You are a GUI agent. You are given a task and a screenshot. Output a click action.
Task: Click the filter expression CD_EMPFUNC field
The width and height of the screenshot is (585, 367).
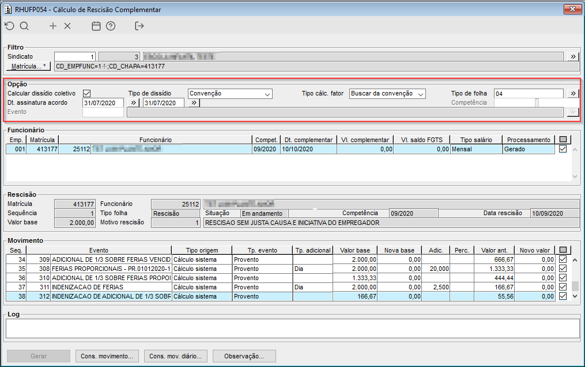(x=316, y=66)
